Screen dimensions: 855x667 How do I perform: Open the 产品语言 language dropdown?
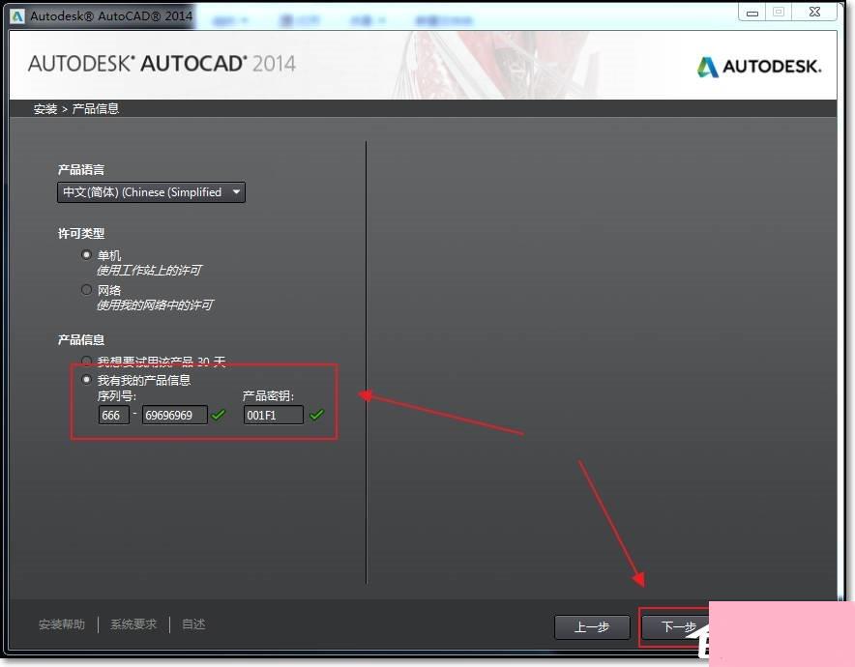coord(151,192)
